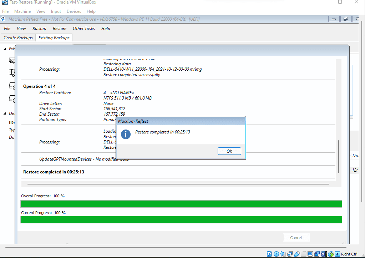
Task: Open Macrium Reflect Help menu
Action: tap(106, 29)
